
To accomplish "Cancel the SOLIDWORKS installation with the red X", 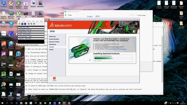I will point(54,78).
